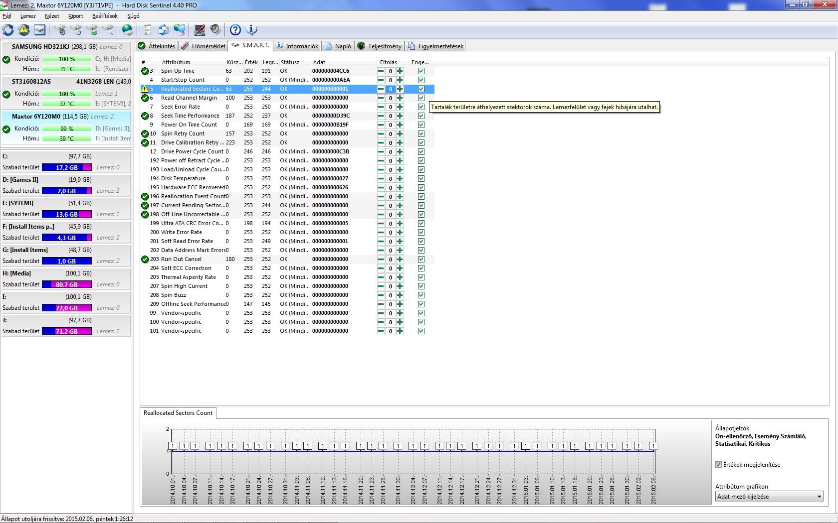Click the offset value field for Seek Time Performance
Screen dimensions: 838x523
click(391, 116)
